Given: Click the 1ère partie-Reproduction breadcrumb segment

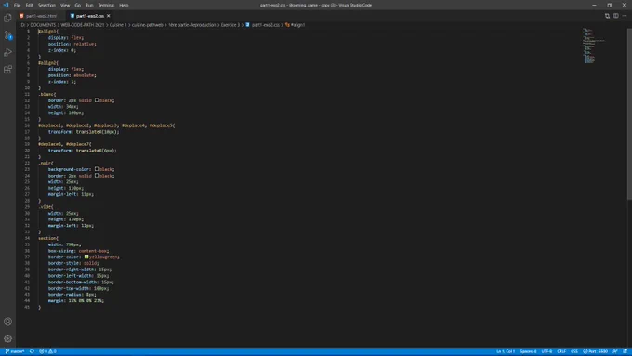Looking at the screenshot, I should (x=192, y=25).
